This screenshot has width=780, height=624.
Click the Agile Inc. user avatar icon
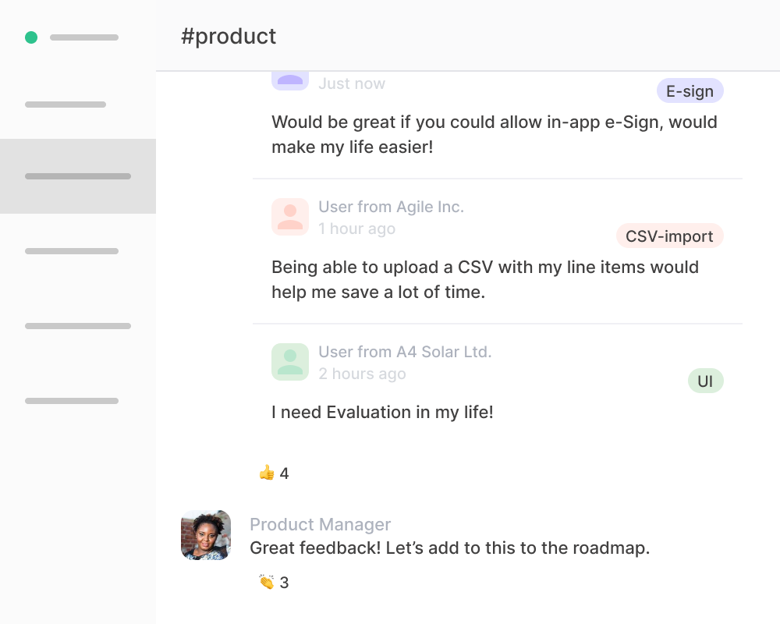click(290, 217)
